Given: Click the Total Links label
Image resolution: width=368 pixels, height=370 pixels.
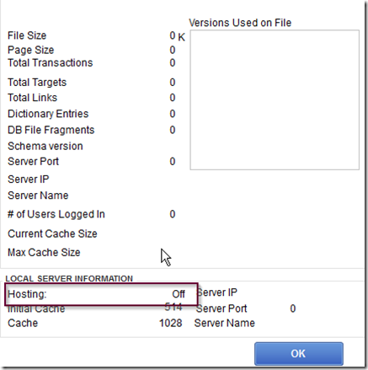Looking at the screenshot, I should [32, 98].
